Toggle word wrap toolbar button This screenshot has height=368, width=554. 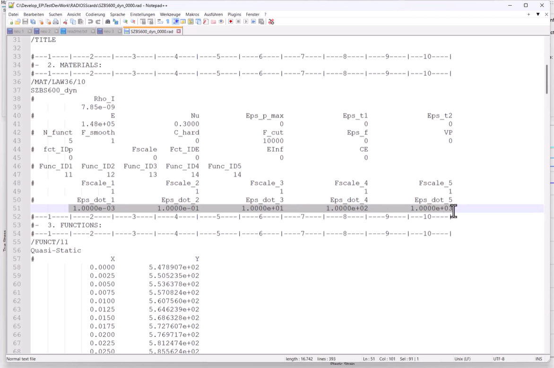pos(160,22)
